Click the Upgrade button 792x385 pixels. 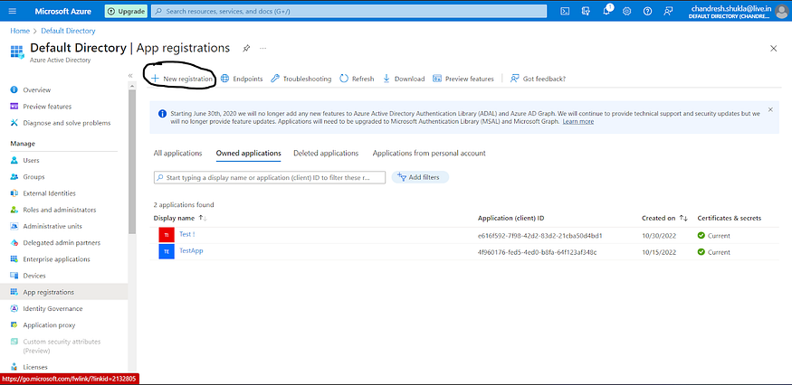click(126, 11)
